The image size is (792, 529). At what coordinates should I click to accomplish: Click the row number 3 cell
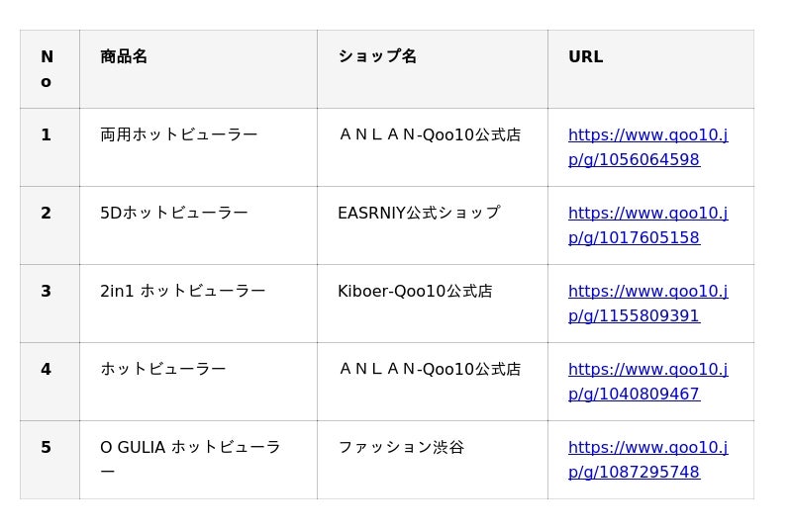coord(47,291)
